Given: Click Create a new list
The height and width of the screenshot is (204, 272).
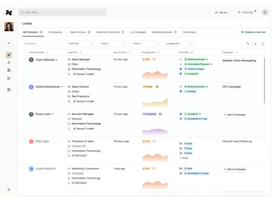Looking at the screenshot, I should (x=254, y=32).
